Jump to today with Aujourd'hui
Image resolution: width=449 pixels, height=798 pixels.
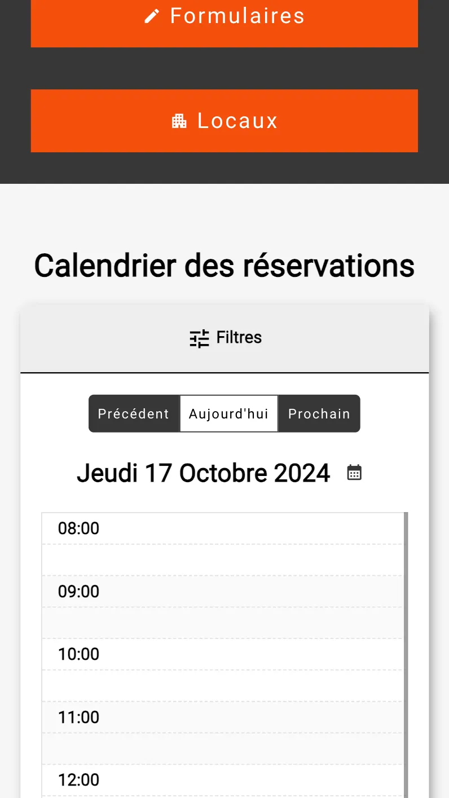click(228, 414)
